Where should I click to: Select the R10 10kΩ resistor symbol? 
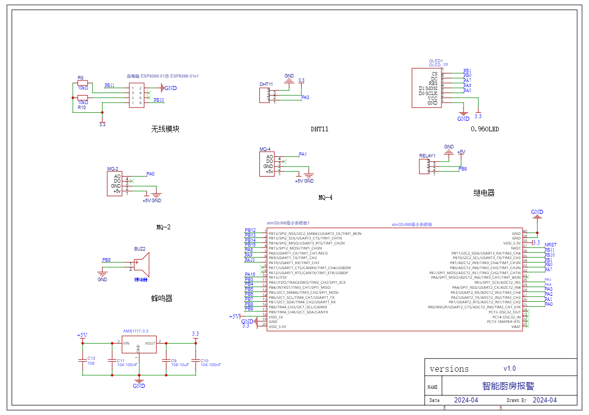pos(83,98)
